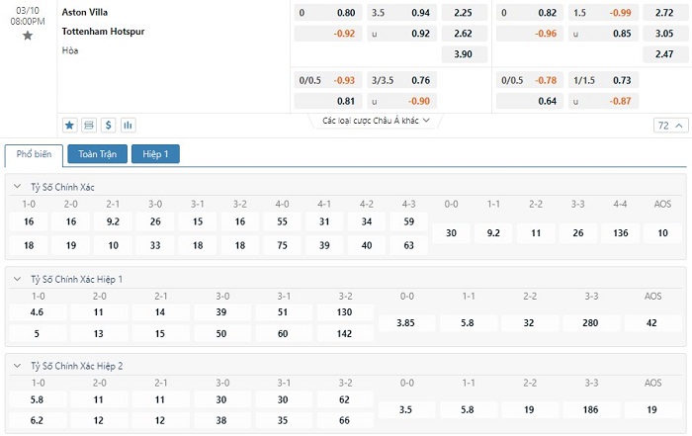Select the 136 odds for 4-4 score

pos(620,232)
